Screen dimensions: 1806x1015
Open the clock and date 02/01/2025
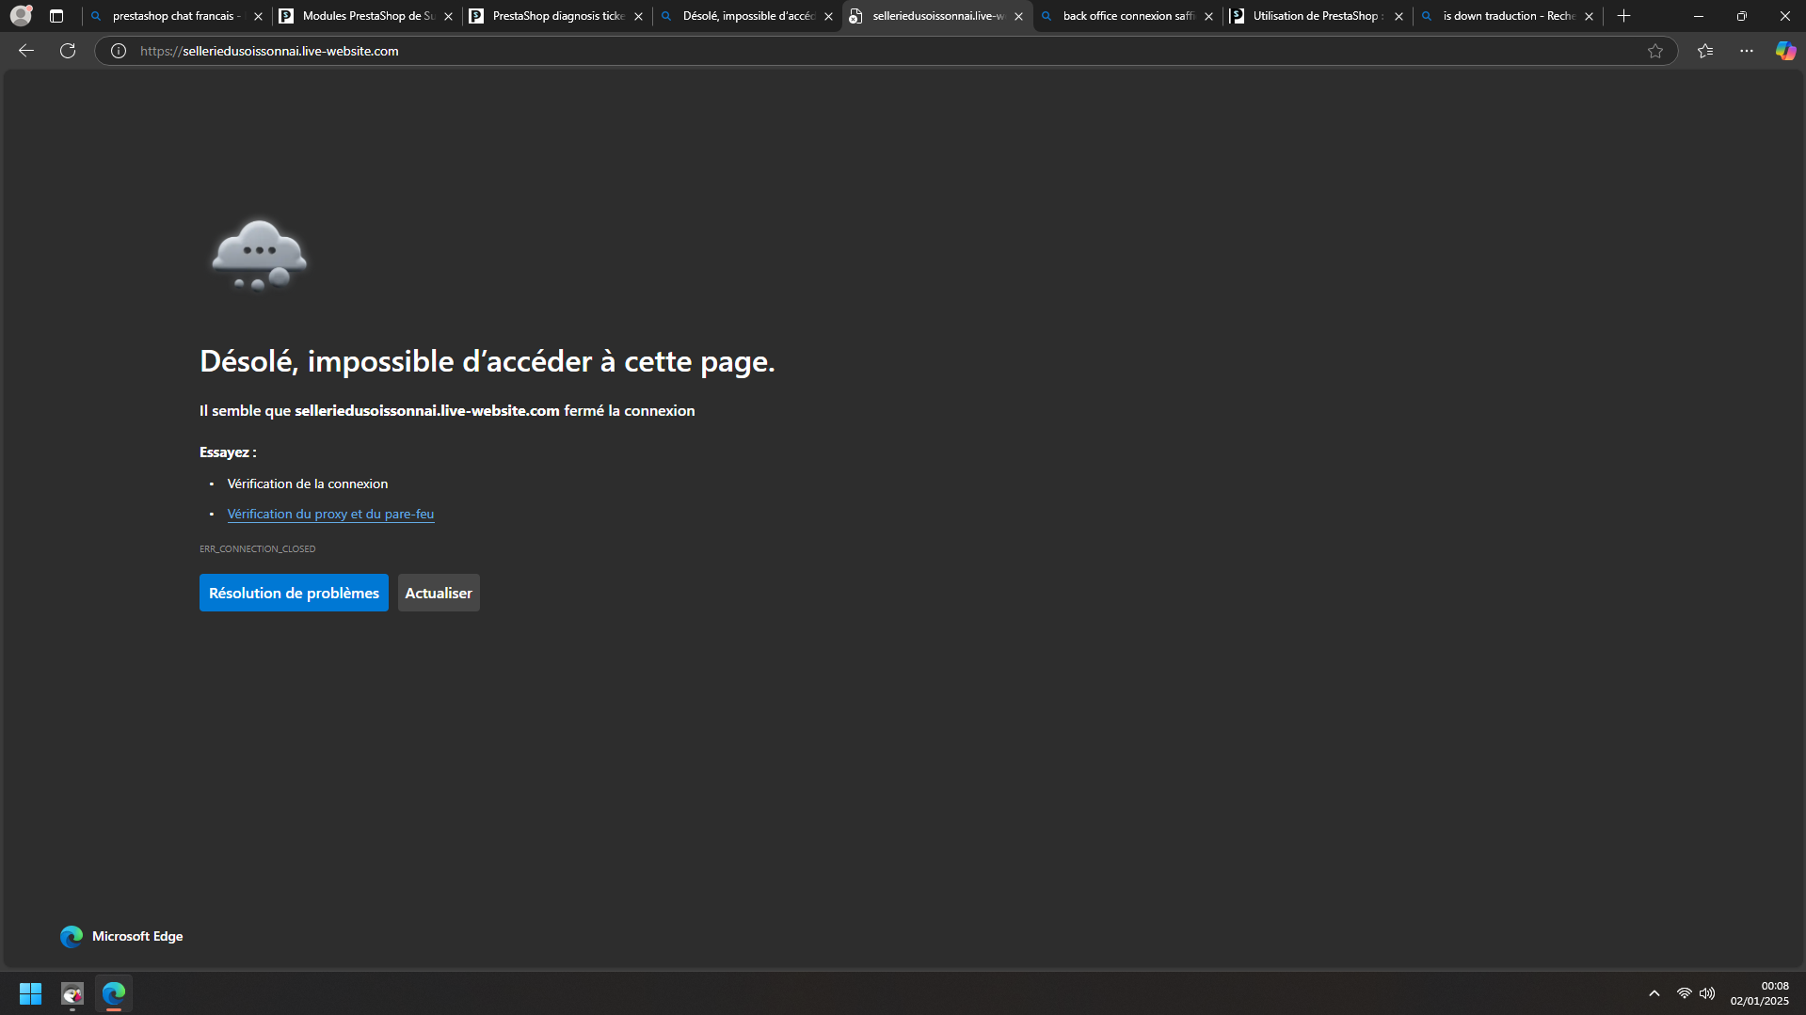1760,993
